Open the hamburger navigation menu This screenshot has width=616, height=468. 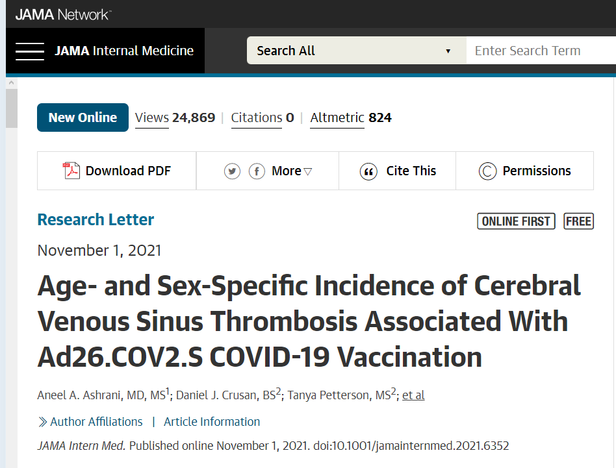click(30, 51)
